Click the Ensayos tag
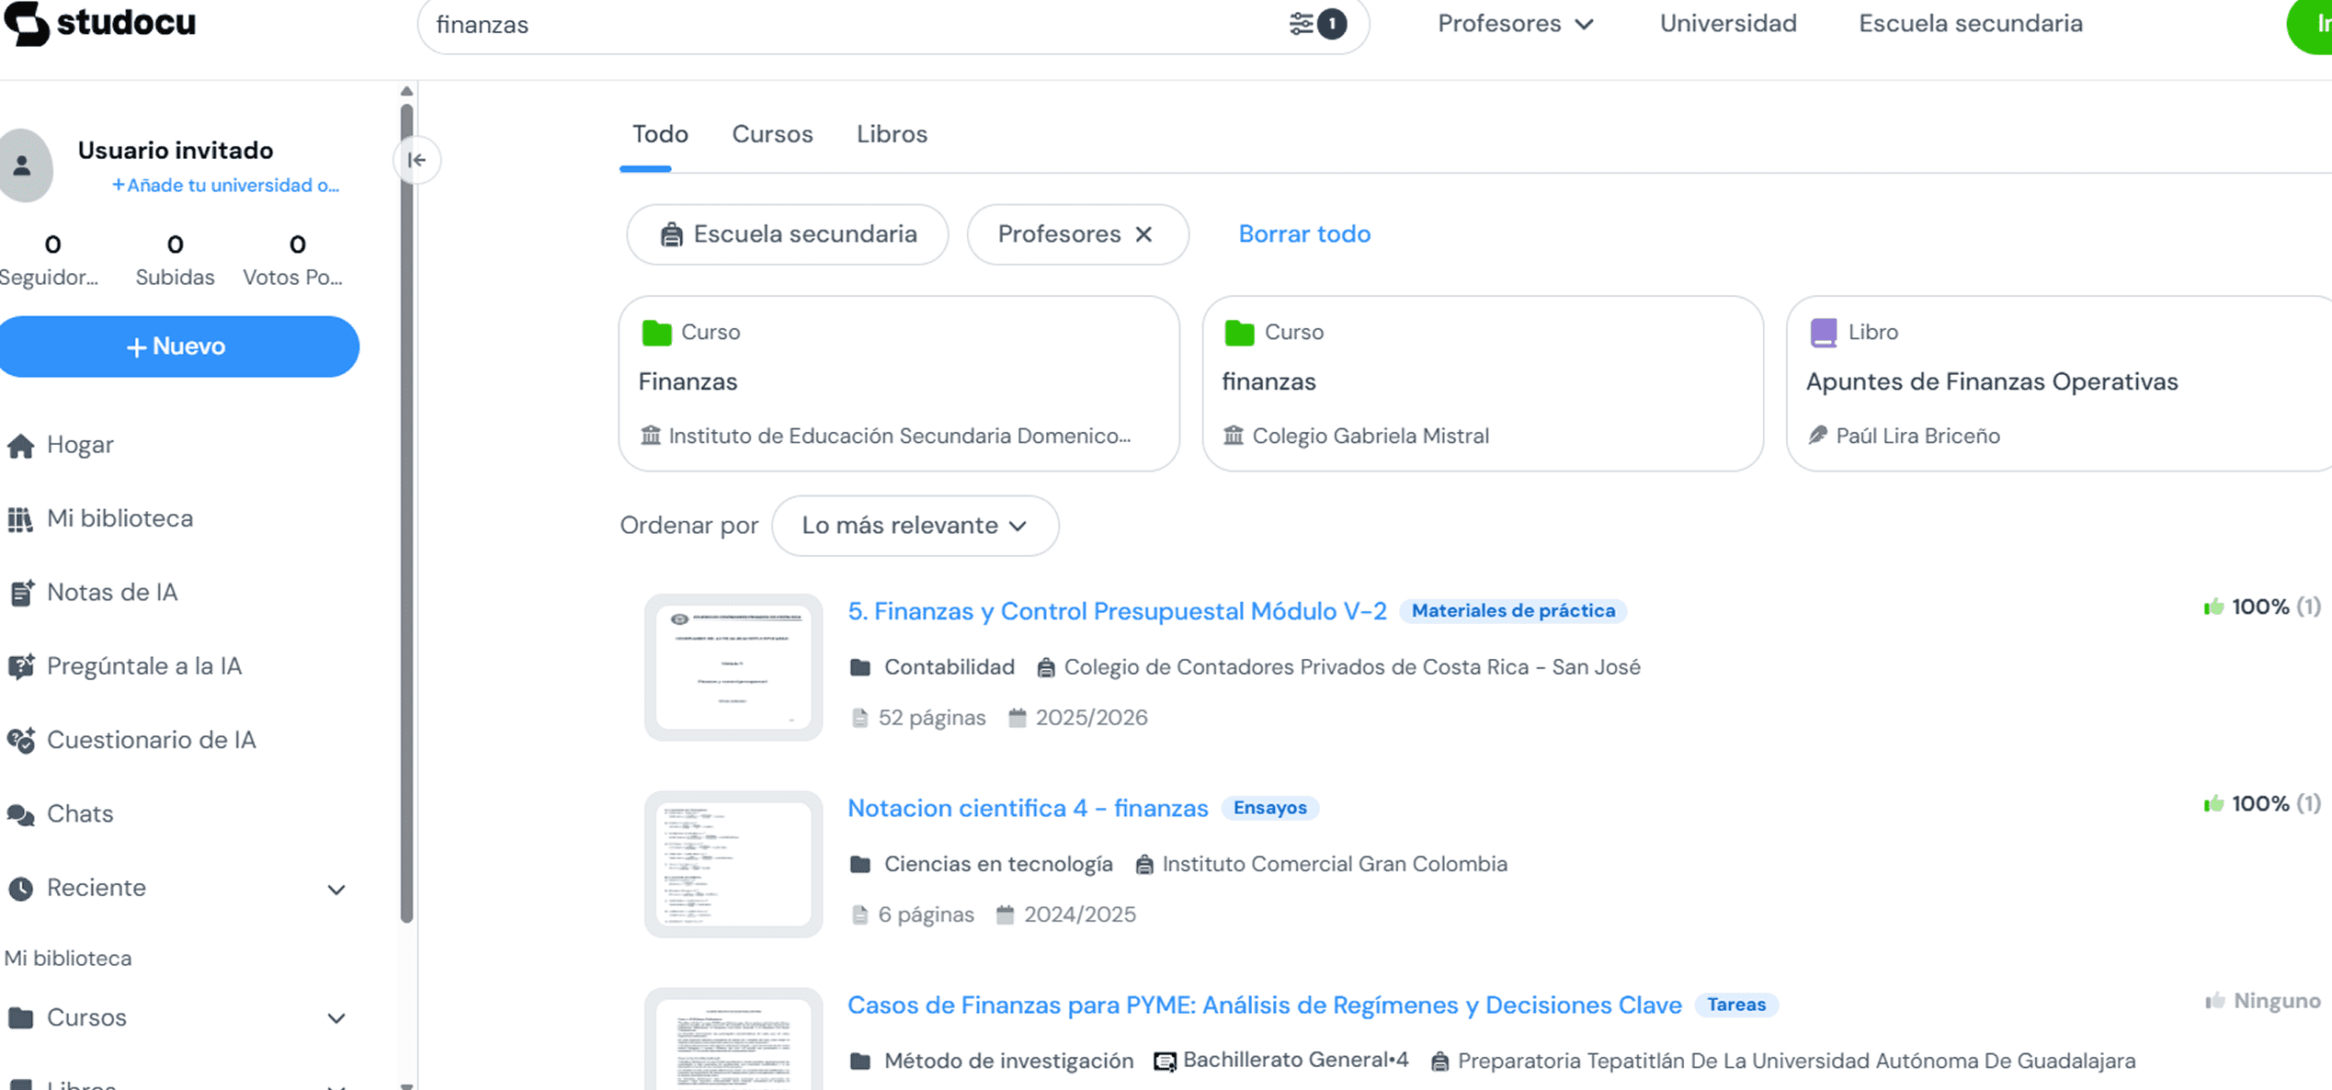The height and width of the screenshot is (1090, 2332). (1269, 808)
